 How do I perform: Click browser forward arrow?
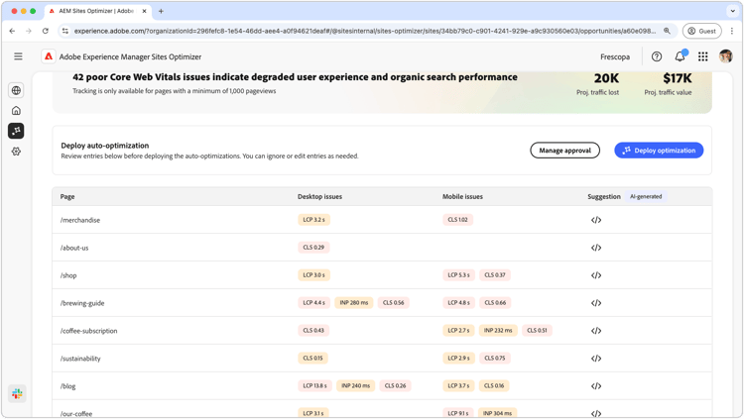(x=29, y=31)
